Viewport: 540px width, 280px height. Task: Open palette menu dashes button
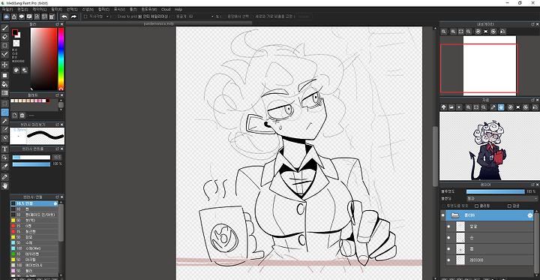point(31,115)
